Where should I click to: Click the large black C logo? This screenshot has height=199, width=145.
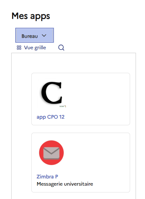coord(52,93)
